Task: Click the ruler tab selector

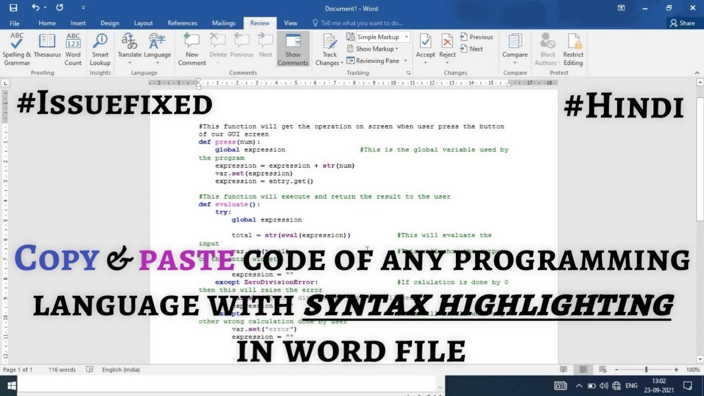Action: [x=5, y=83]
